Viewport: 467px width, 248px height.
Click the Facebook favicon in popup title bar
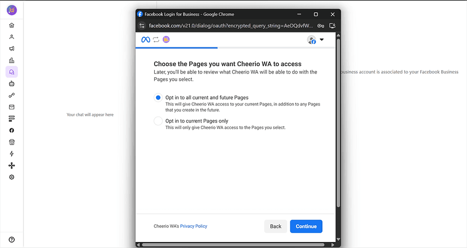pos(140,14)
